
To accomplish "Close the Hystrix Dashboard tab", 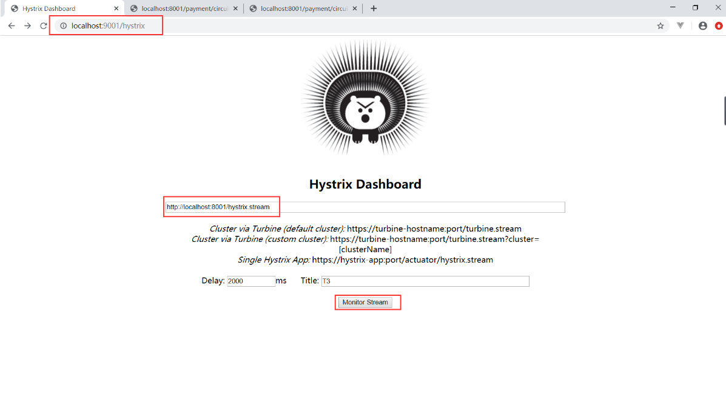I will tap(116, 8).
